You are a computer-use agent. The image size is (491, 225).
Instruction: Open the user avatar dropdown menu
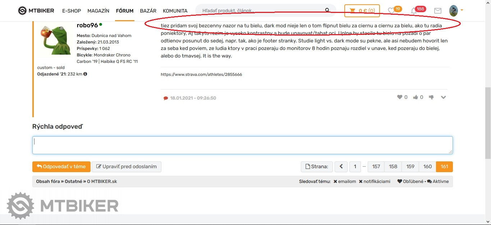click(x=456, y=11)
